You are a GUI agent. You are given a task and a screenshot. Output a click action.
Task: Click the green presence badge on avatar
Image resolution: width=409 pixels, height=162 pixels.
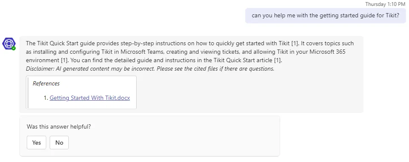(x=13, y=48)
